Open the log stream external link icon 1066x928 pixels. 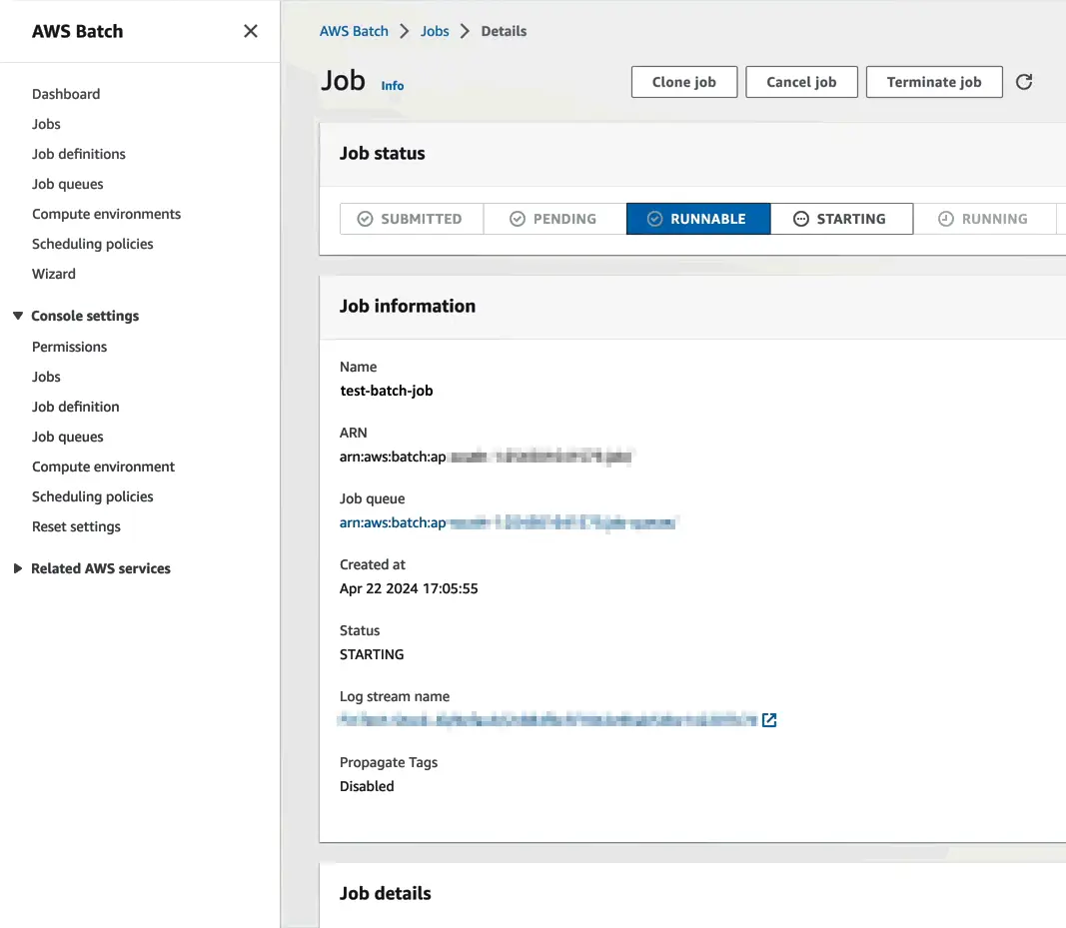769,720
